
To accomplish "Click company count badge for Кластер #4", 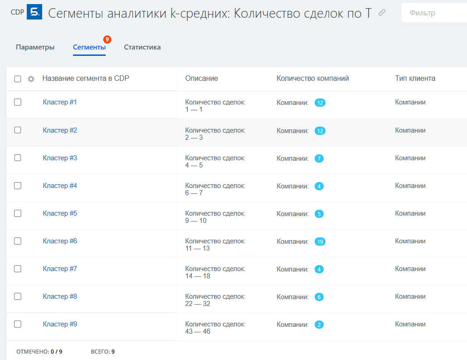I will 319,186.
